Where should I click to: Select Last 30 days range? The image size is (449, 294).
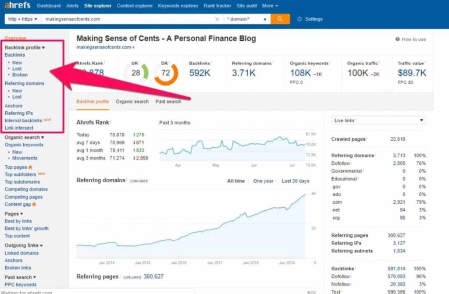point(296,181)
